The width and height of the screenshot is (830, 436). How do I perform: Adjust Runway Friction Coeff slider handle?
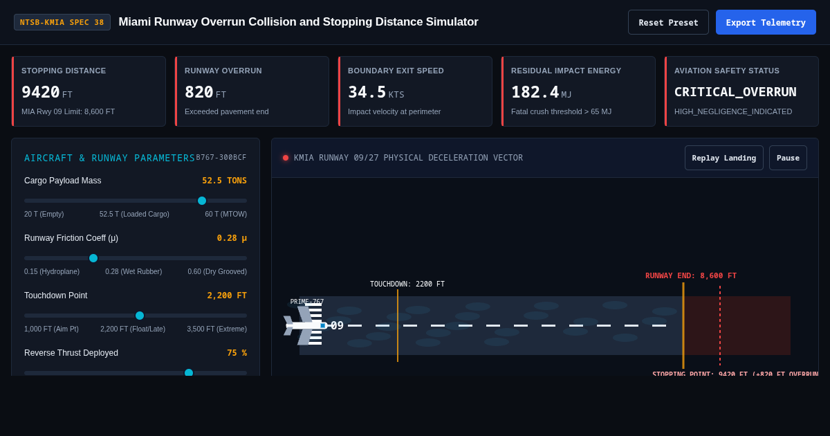tap(93, 258)
